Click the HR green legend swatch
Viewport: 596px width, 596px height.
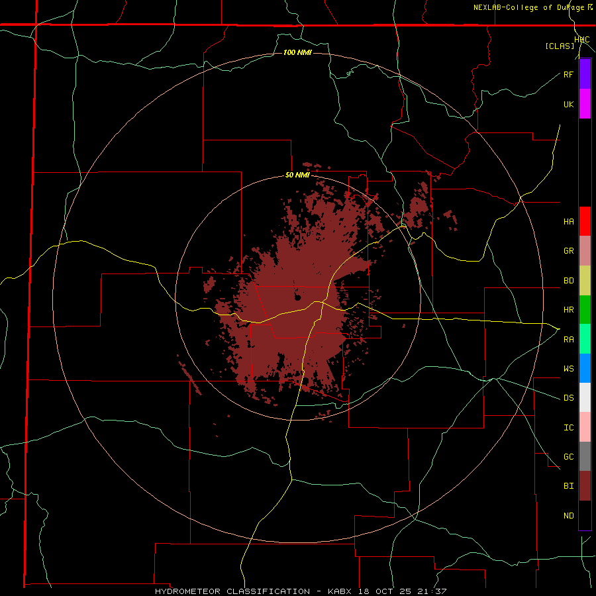[x=585, y=310]
